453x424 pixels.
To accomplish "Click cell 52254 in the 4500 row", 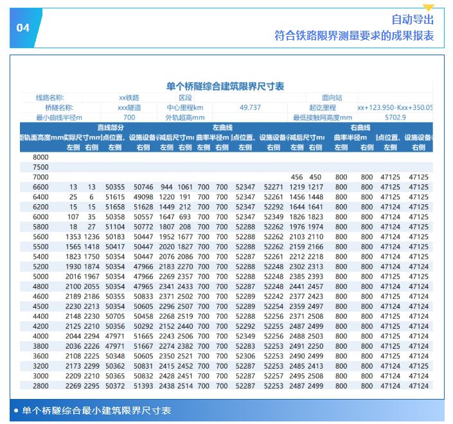I will point(273,306).
